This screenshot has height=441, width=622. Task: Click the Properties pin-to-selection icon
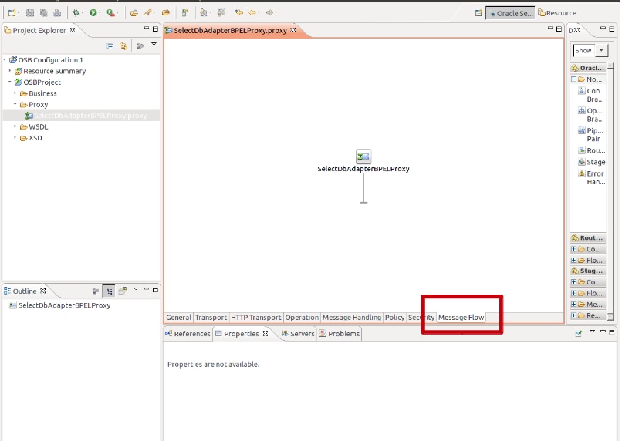point(579,334)
